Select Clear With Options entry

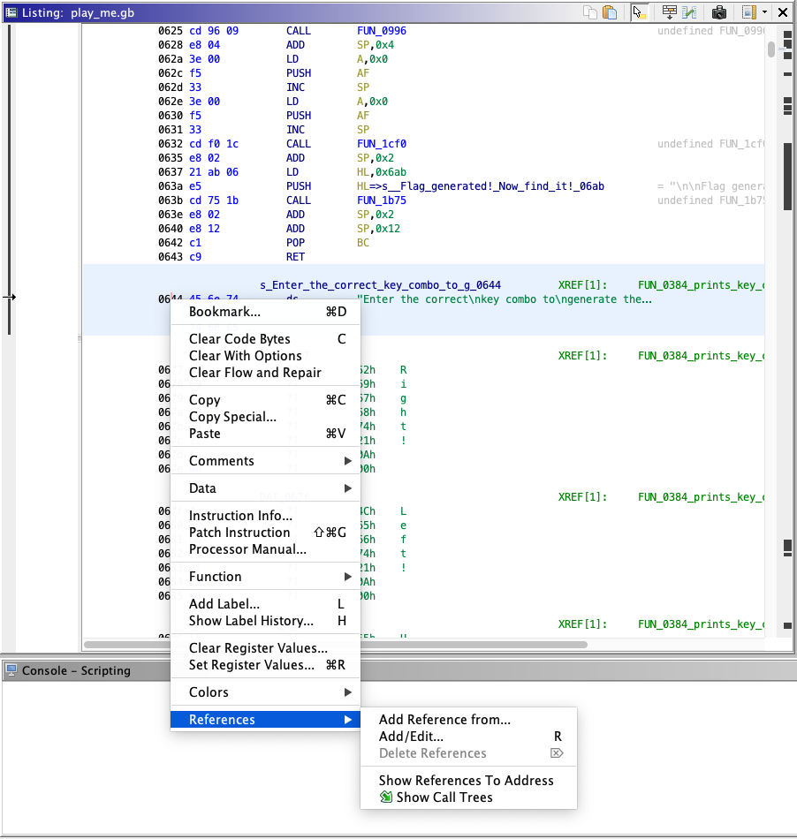coord(265,356)
